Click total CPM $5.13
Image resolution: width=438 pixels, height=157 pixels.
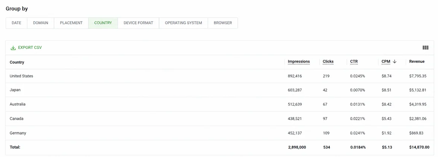click(387, 147)
